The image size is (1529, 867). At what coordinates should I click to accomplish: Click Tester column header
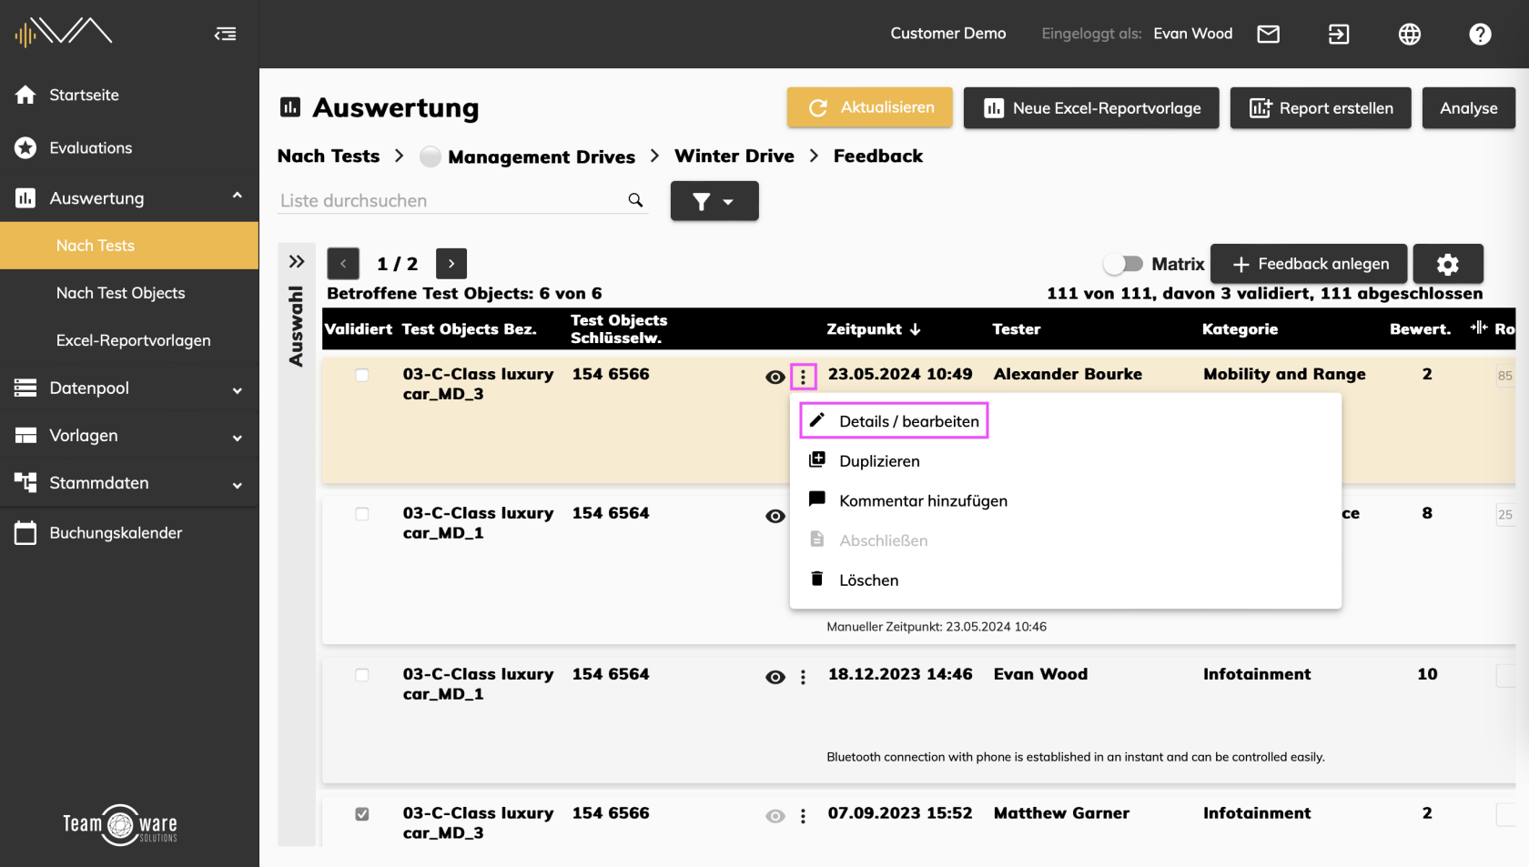pyautogui.click(x=1017, y=329)
